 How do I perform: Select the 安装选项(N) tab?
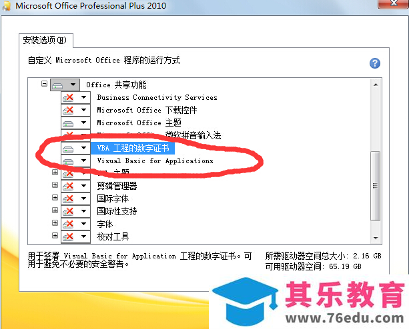pyautogui.click(x=45, y=41)
